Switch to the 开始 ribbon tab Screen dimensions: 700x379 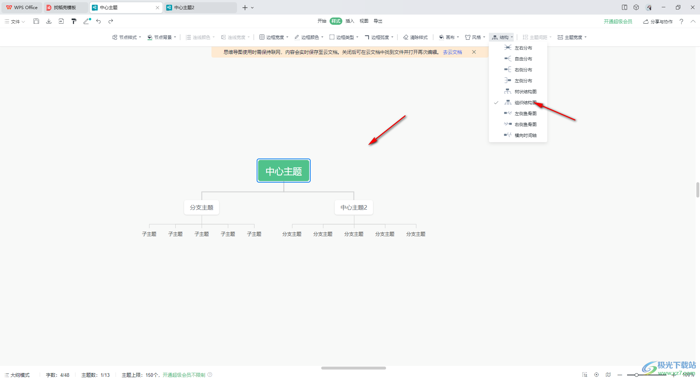click(322, 21)
